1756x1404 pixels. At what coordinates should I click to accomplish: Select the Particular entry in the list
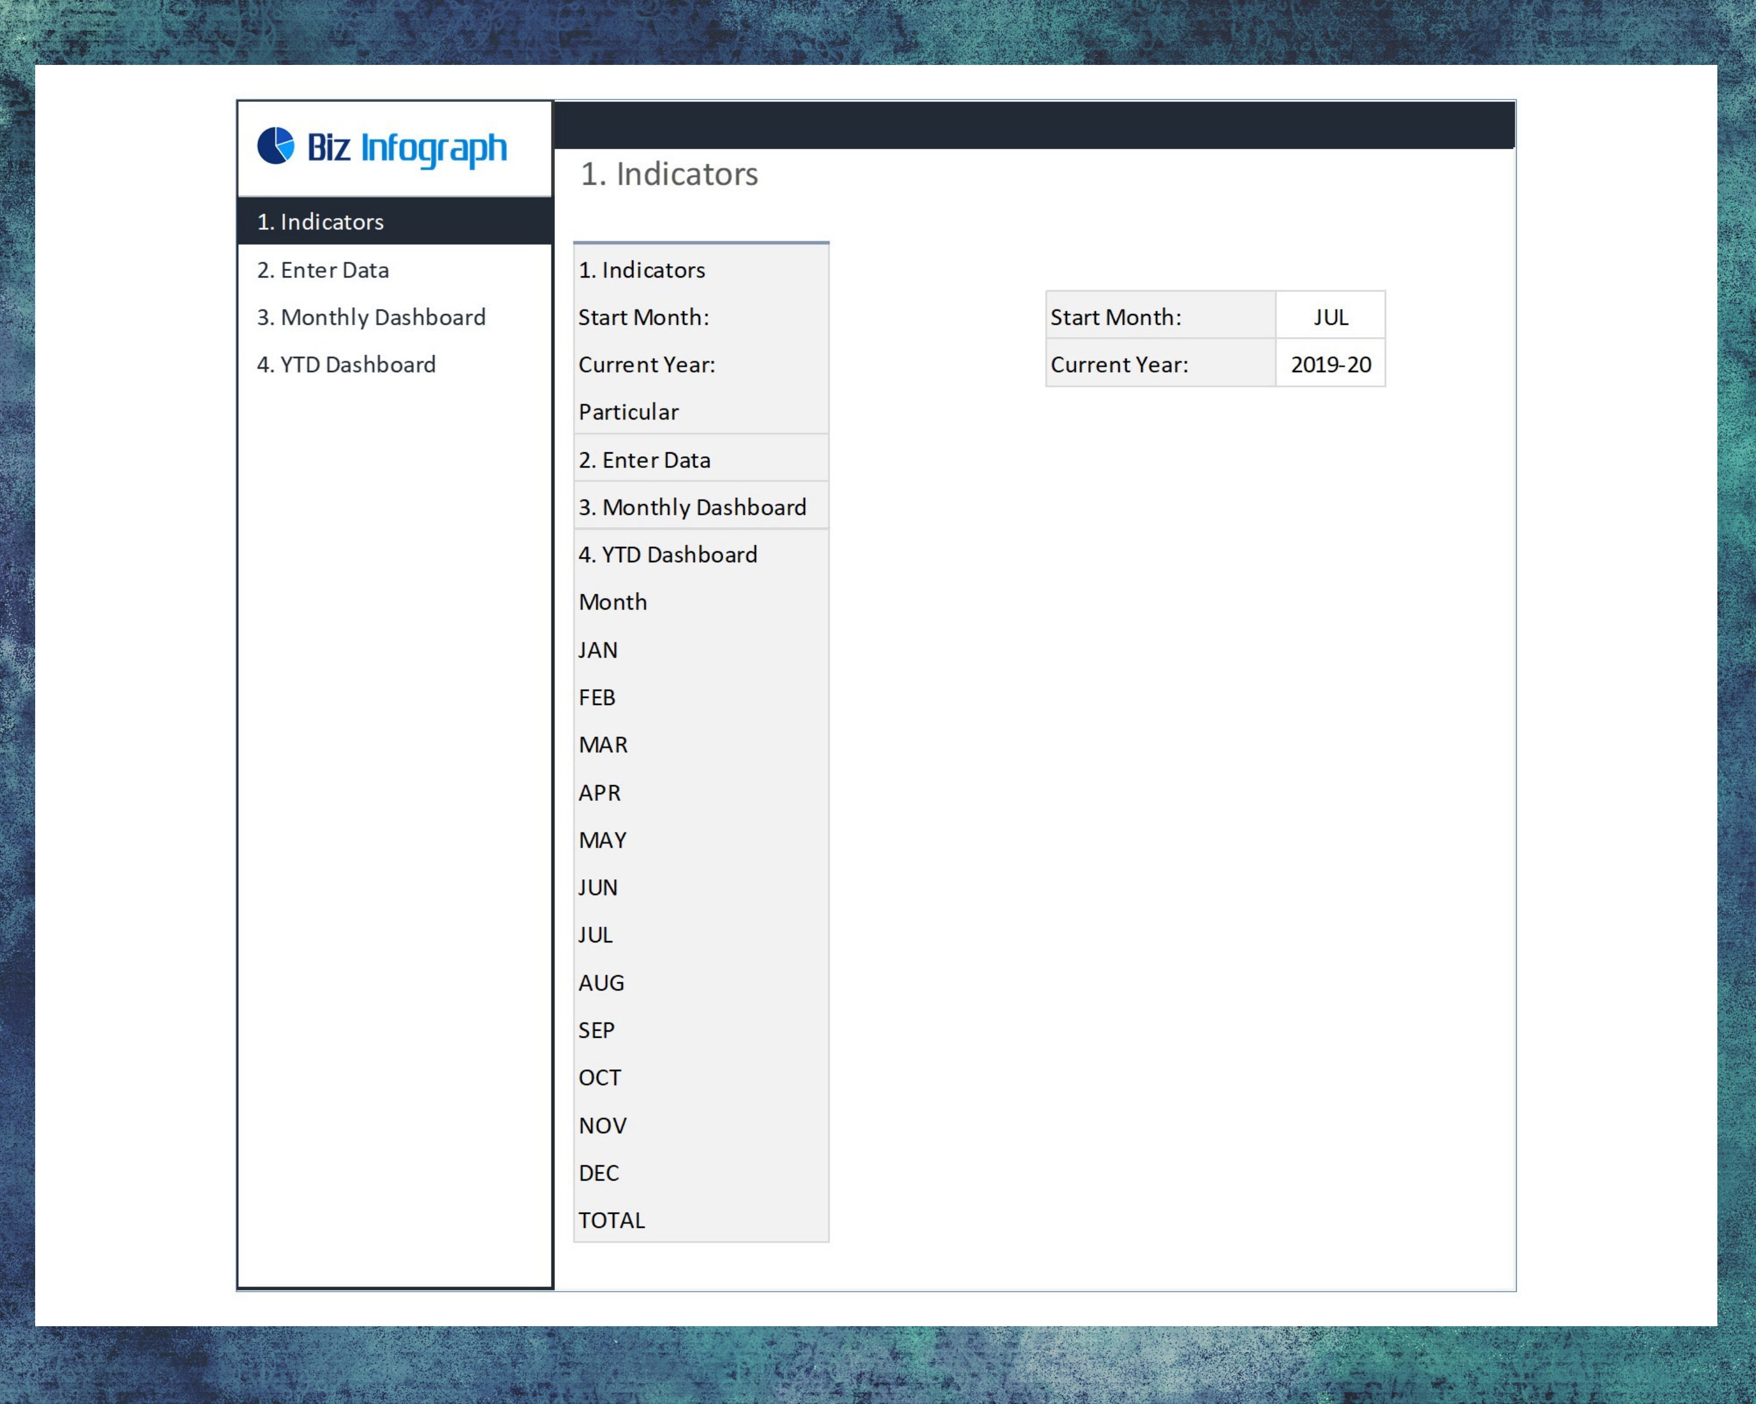click(629, 412)
